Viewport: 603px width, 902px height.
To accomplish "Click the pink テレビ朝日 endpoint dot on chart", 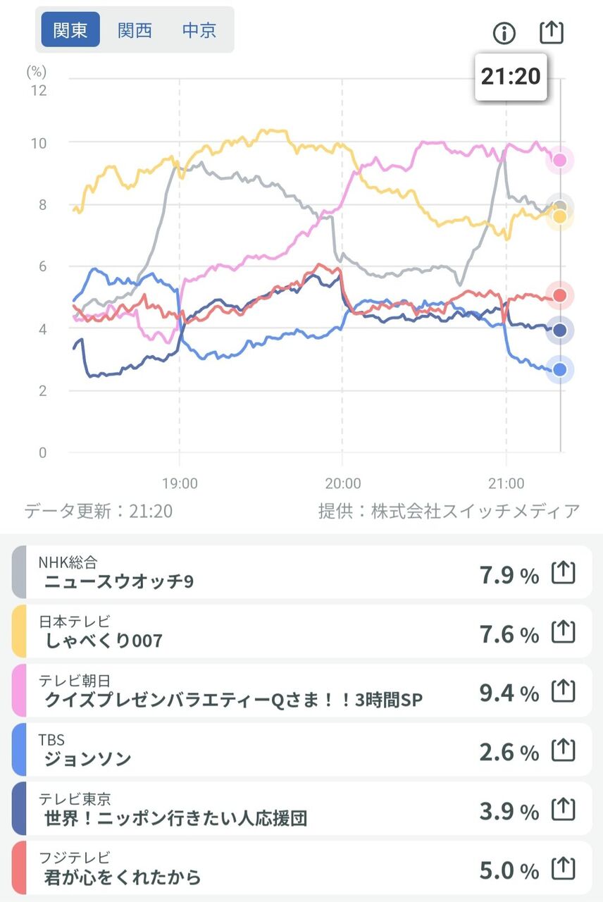I will (560, 160).
